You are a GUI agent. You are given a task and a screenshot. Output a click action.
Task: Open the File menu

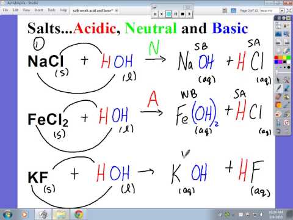(x=5, y=10)
